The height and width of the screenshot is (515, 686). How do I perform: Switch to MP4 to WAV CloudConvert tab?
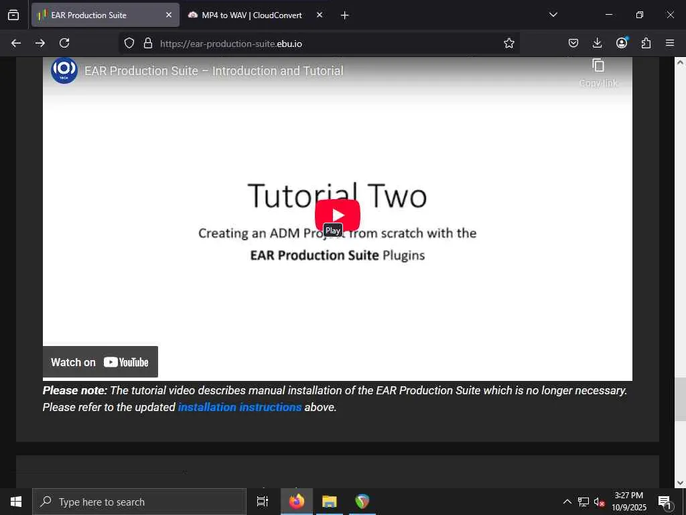click(252, 15)
